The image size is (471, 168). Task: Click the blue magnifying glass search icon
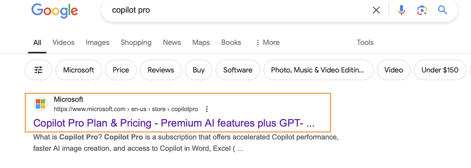tap(442, 10)
